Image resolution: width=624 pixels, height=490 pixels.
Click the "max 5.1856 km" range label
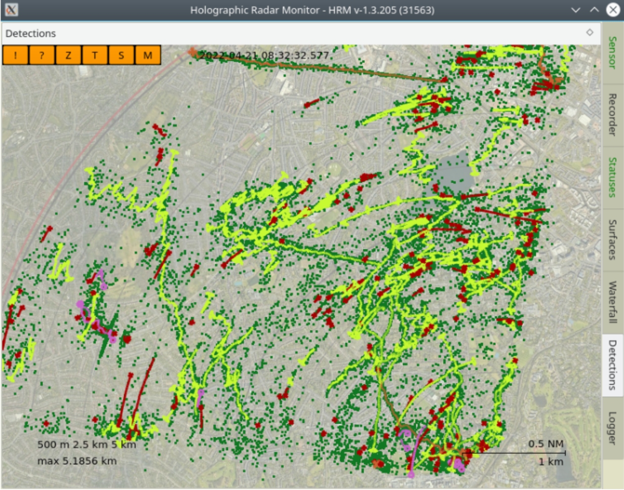[x=77, y=461]
